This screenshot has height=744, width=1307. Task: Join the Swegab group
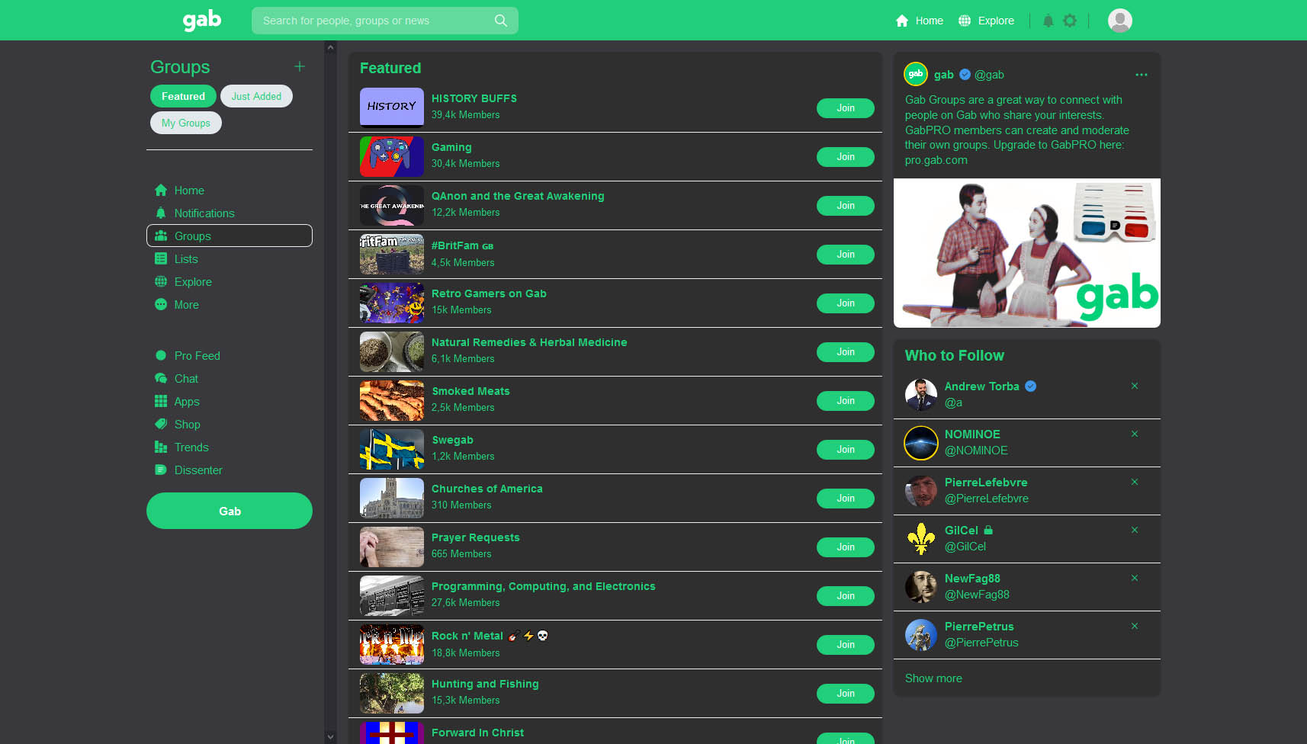[846, 450]
